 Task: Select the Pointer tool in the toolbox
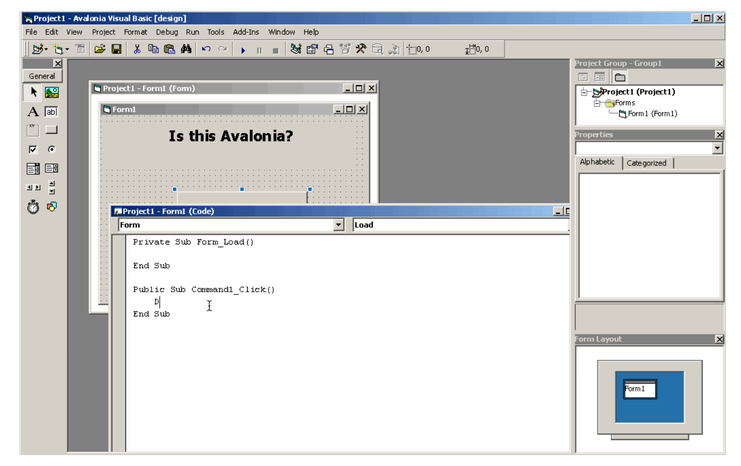(33, 93)
